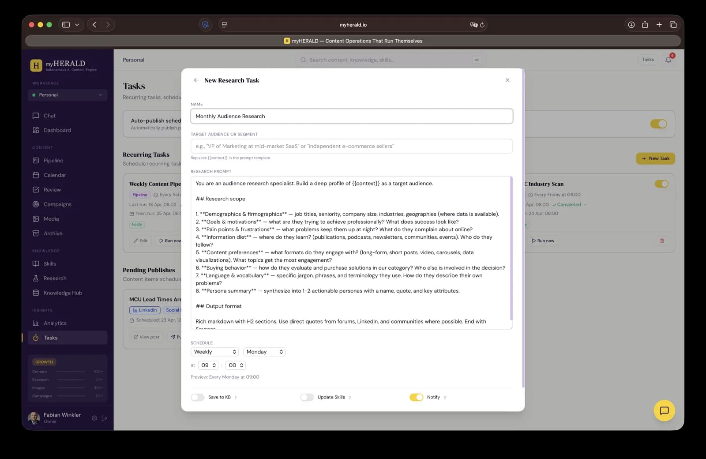Select the myHERALD browser tab
This screenshot has height=459, width=706.
tap(353, 41)
